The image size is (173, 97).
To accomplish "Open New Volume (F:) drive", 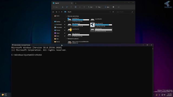I will [101, 25].
